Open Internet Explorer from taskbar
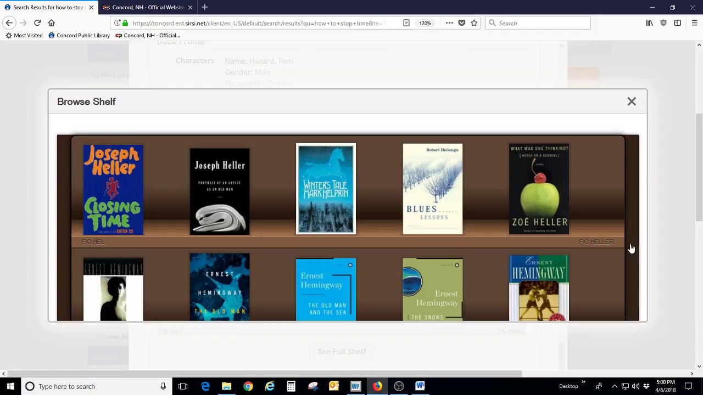703x395 pixels. (270, 386)
